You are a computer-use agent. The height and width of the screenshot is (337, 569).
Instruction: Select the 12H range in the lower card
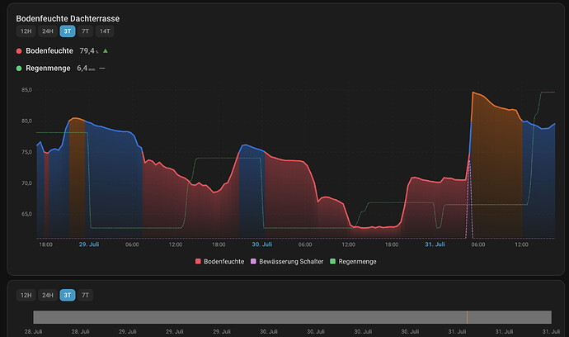coord(26,295)
